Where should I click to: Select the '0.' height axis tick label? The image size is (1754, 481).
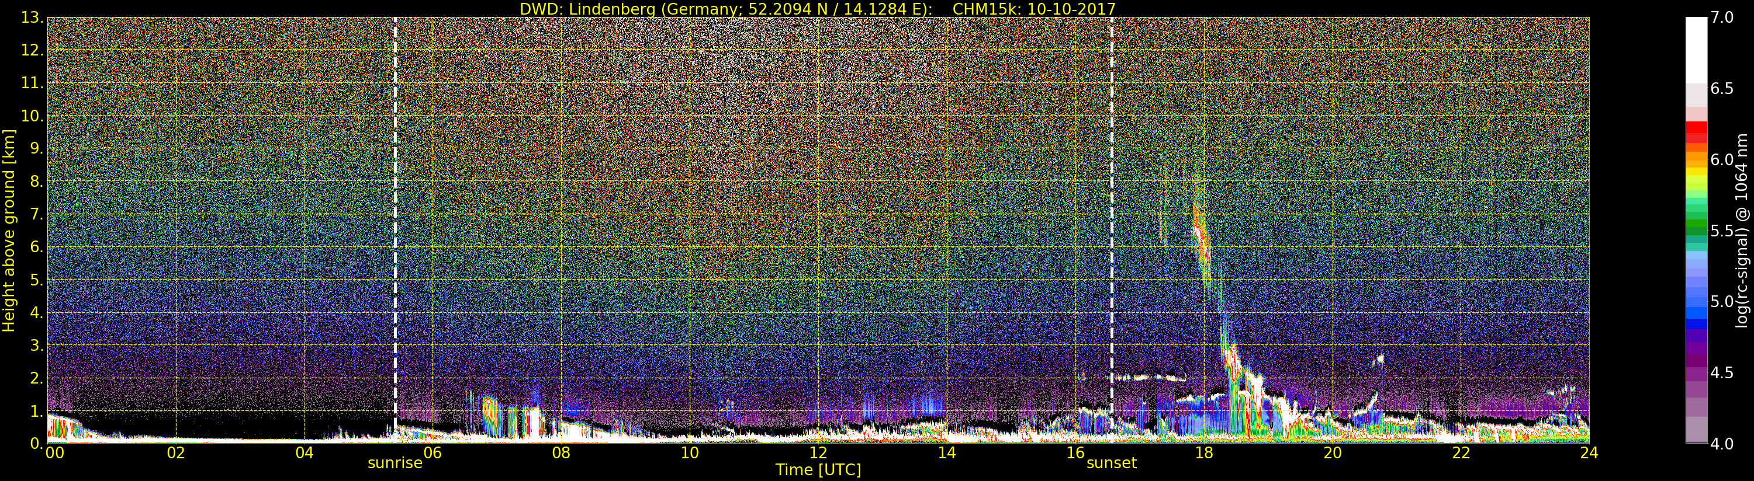point(37,443)
